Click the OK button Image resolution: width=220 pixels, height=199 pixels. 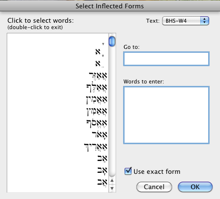[x=195, y=187]
